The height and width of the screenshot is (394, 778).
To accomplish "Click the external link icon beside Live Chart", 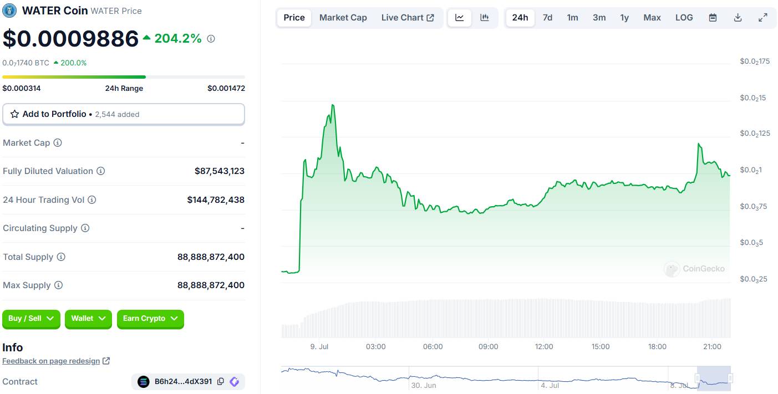I will 430,18.
